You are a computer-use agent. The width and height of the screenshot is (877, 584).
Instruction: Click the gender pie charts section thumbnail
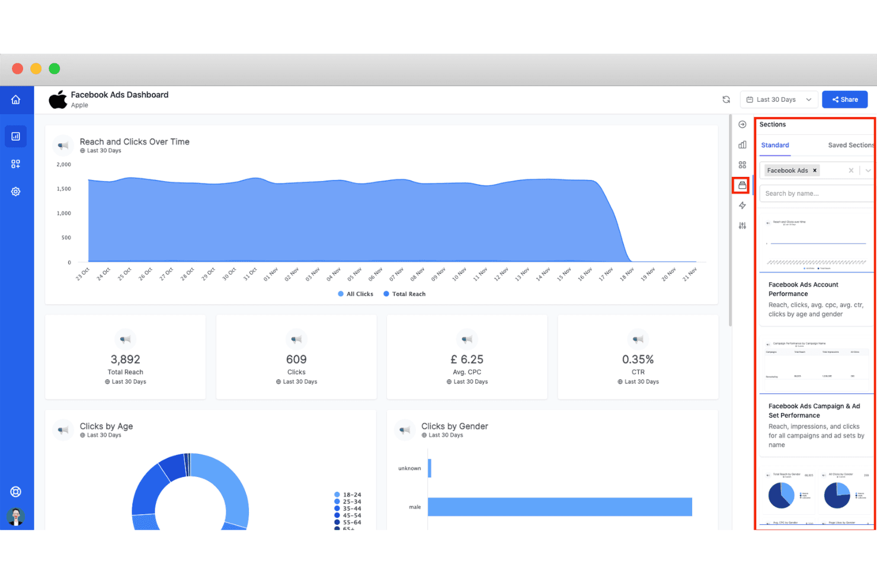817,497
